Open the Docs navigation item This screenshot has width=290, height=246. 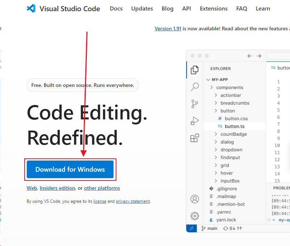coord(116,9)
